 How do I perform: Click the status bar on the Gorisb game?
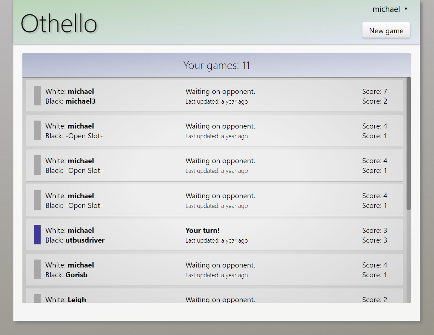click(37, 269)
